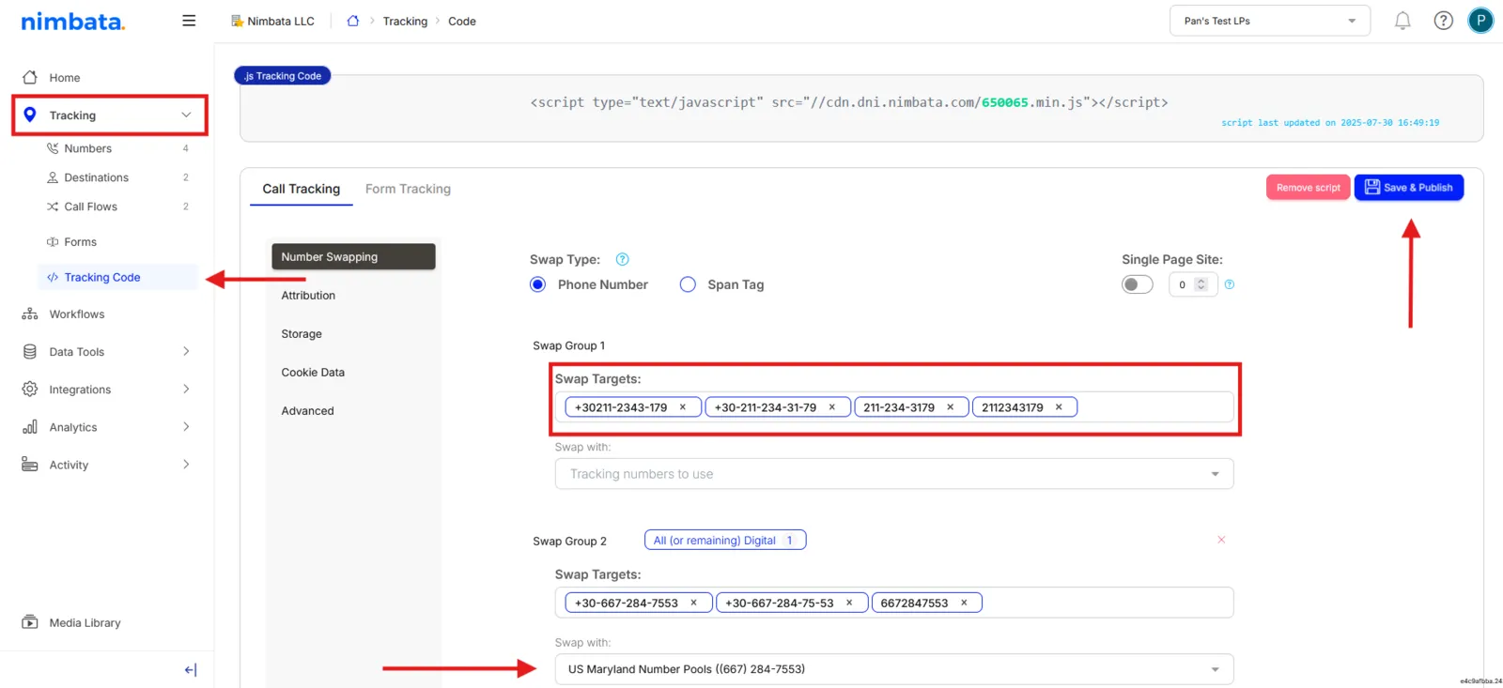Open the US Maryland Number Pools dropdown
1503x688 pixels.
(894, 669)
